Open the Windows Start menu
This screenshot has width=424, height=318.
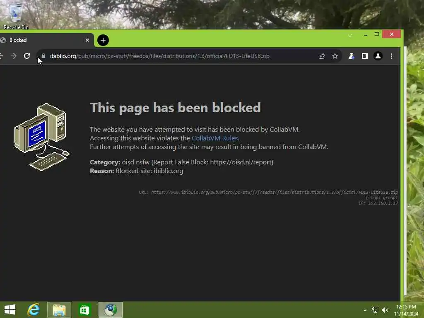[x=10, y=310]
